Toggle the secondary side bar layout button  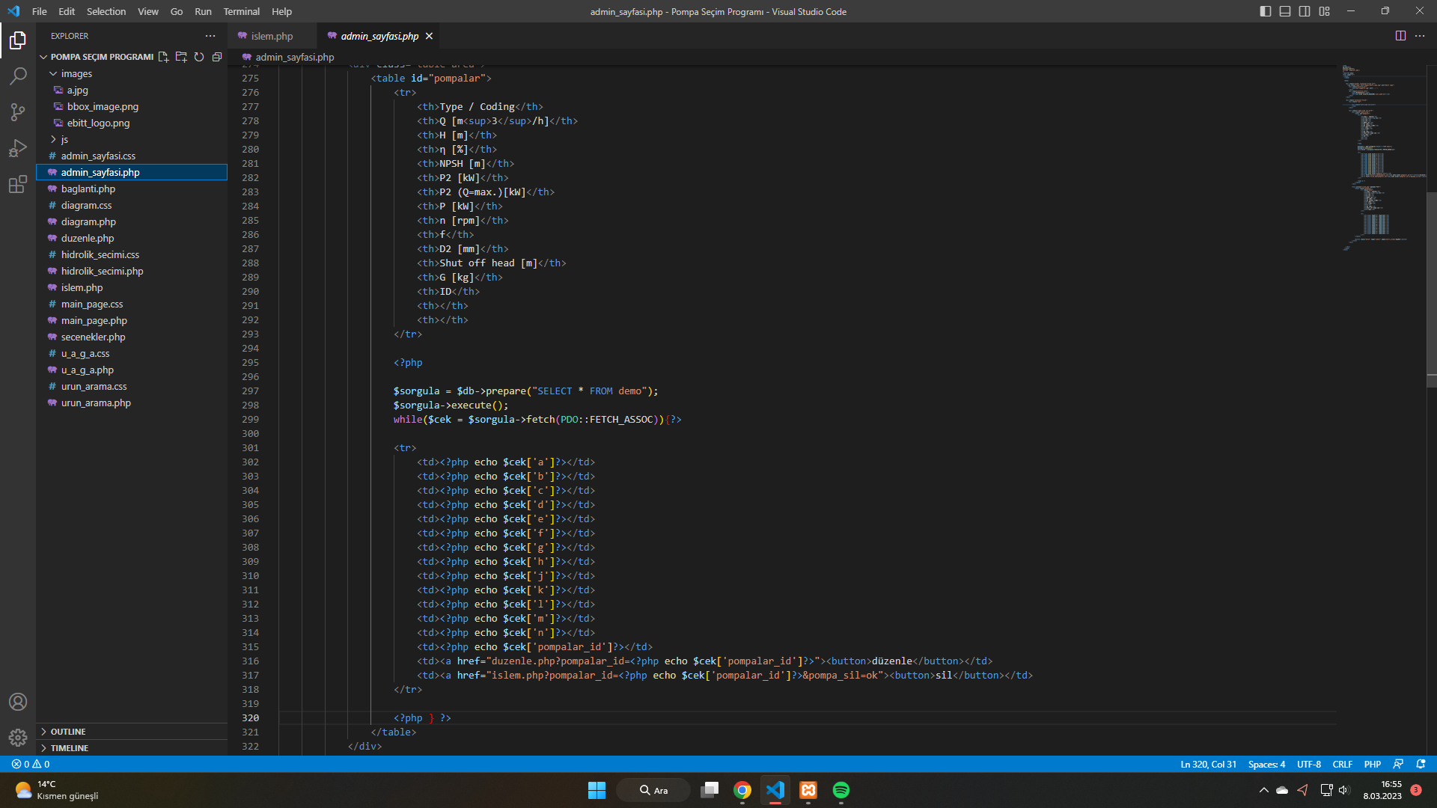[x=1305, y=11]
